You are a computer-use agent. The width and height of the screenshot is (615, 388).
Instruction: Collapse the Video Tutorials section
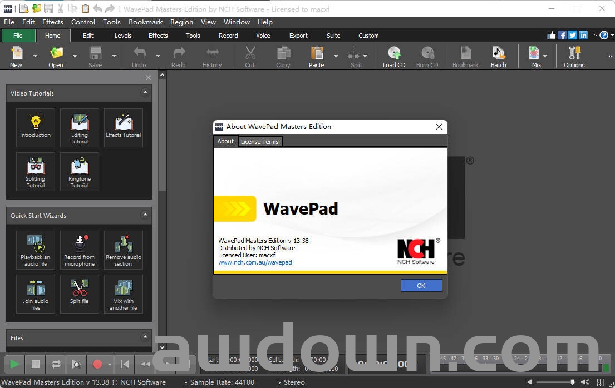(145, 93)
